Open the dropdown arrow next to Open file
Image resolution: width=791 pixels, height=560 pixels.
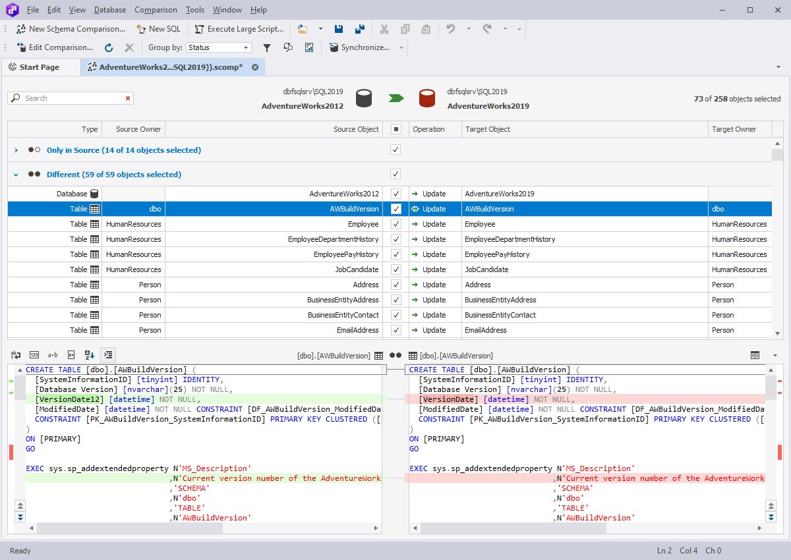pos(320,29)
